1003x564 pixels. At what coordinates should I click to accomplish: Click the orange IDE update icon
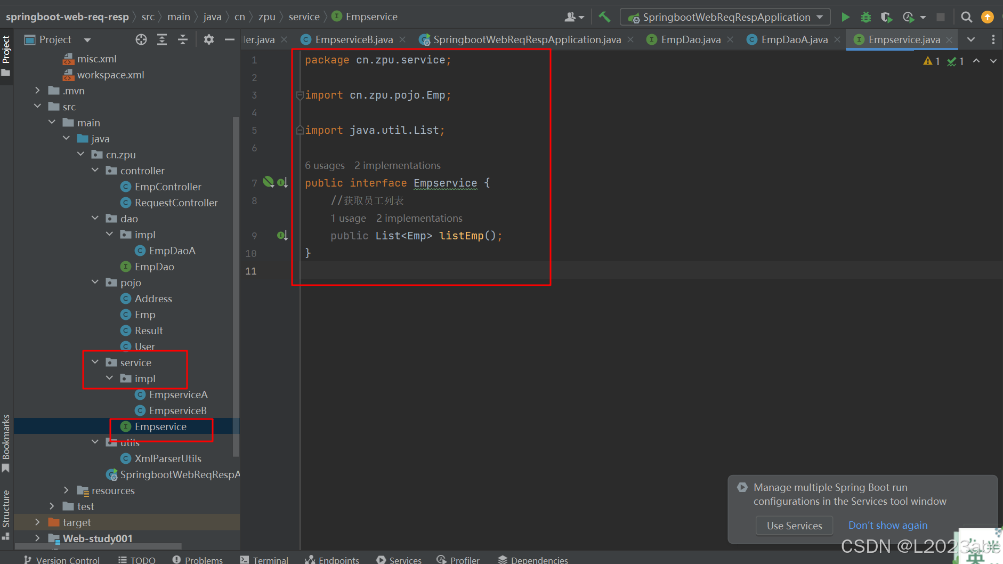tap(988, 17)
